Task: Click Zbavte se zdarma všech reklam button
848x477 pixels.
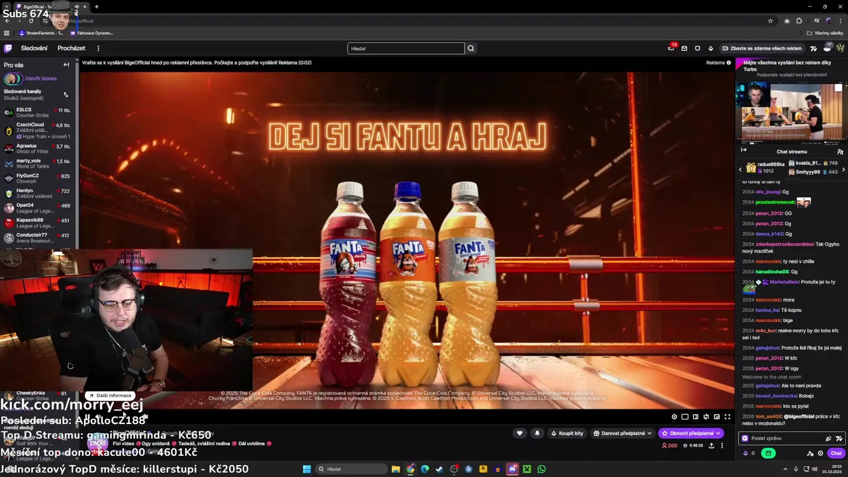Action: 762,48
